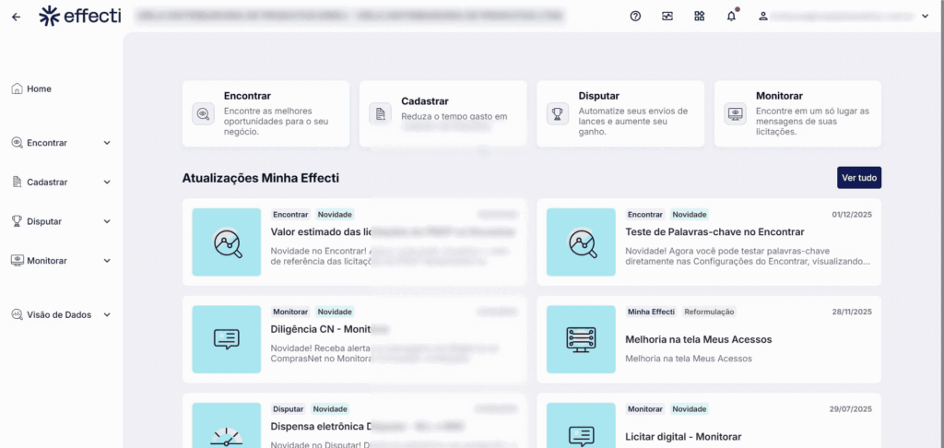This screenshot has height=448, width=944.
Task: Click the Ver tudo button
Action: [859, 177]
